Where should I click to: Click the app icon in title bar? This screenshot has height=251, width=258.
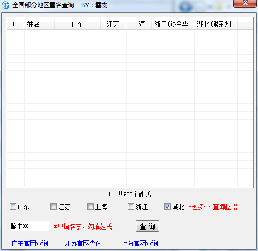6,5
